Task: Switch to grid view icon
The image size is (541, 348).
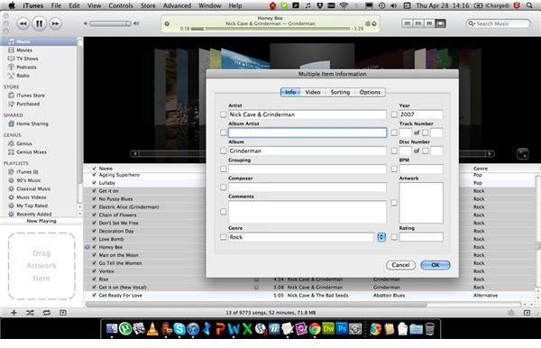Action: pyautogui.click(x=429, y=23)
